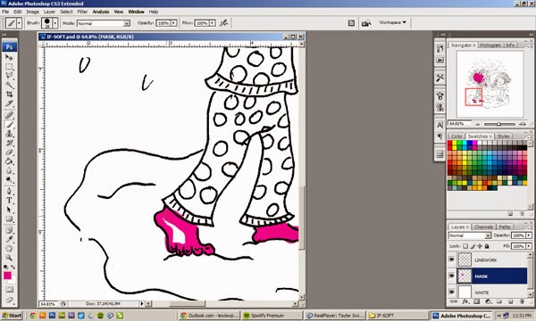Click Outlook.com taskbar button
536x321 pixels.
click(x=209, y=316)
